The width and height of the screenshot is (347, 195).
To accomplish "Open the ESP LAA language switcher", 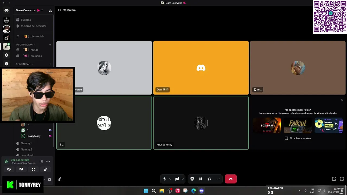I will [x=312, y=191].
